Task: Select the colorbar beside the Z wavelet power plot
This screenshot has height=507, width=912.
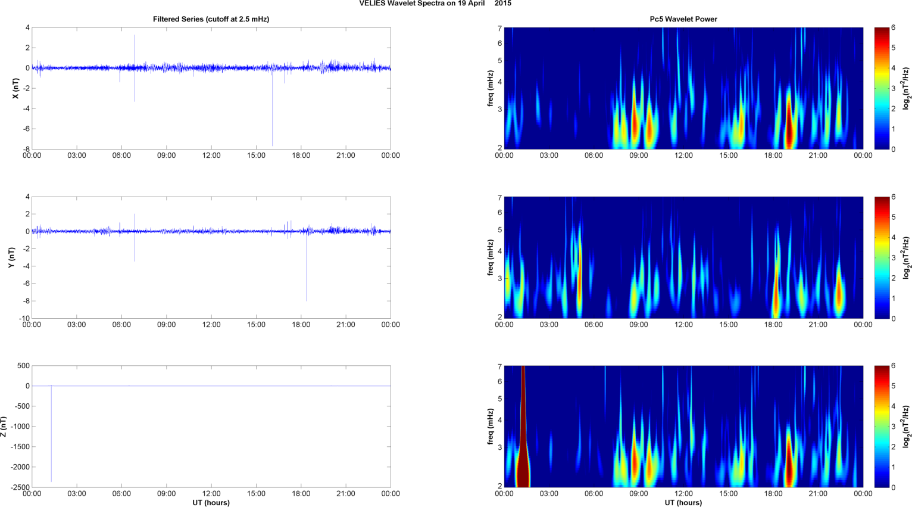Action: pyautogui.click(x=882, y=427)
